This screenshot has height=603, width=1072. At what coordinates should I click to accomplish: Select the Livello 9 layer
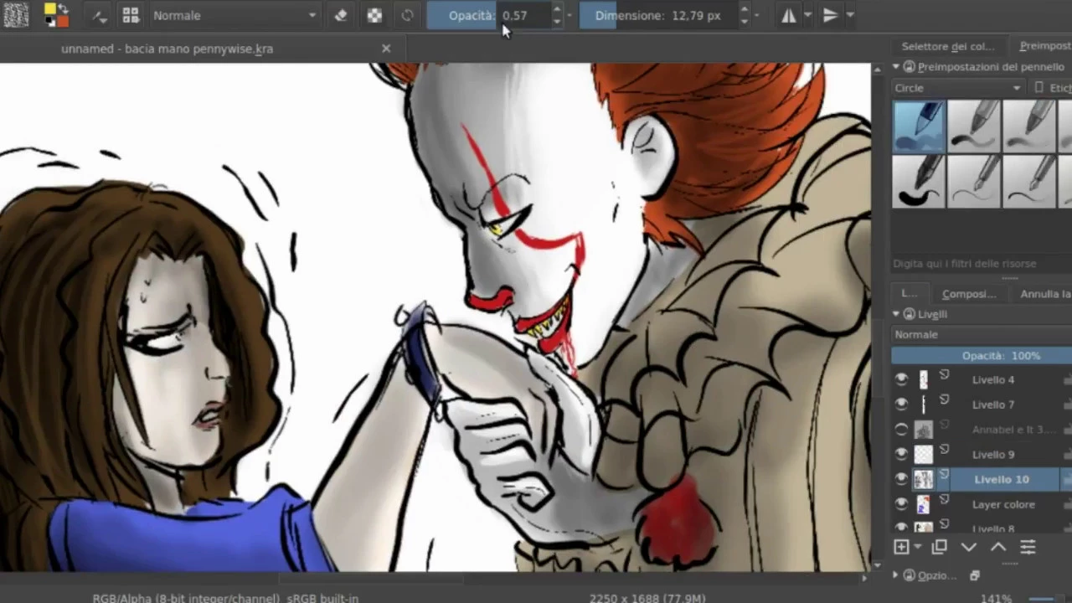tap(992, 454)
